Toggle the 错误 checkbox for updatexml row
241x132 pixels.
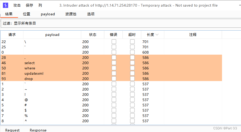click(114, 73)
